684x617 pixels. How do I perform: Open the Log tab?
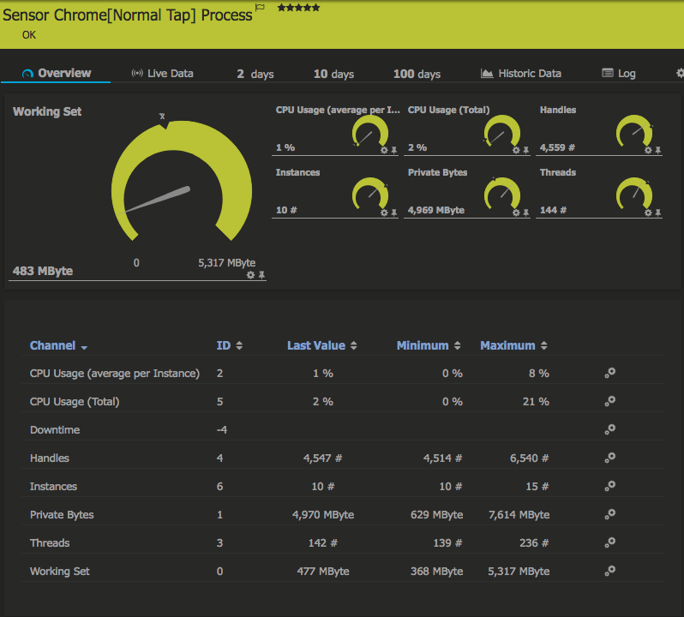click(x=619, y=73)
